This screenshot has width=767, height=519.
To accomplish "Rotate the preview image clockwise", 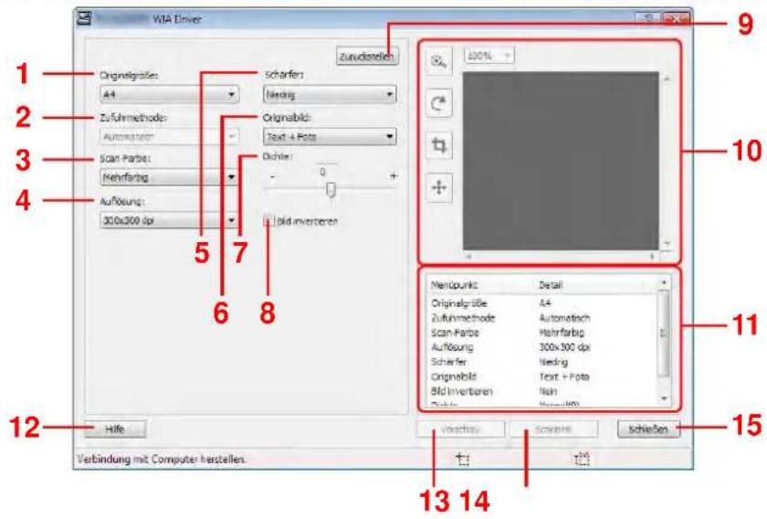I will click(439, 103).
